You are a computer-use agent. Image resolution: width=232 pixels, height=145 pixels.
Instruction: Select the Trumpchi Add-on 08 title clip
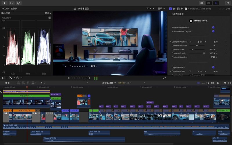tap(26, 92)
